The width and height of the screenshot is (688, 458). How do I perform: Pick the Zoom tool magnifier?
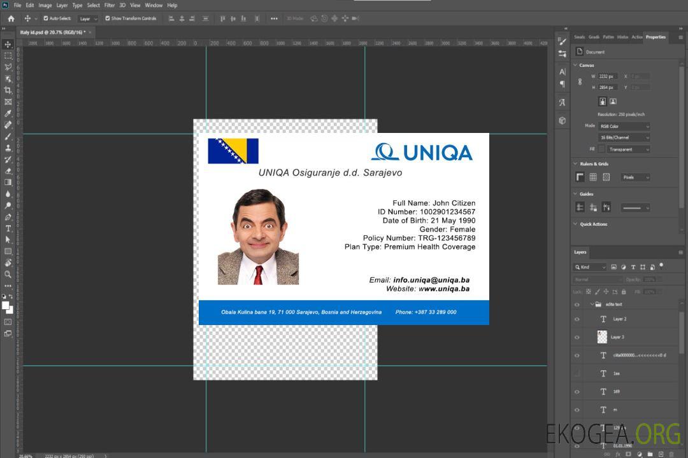8,274
